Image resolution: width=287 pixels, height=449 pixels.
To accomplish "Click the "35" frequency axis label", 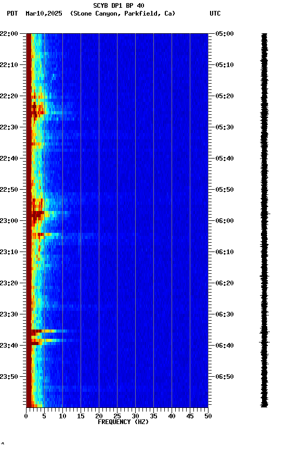I will 153,416.
